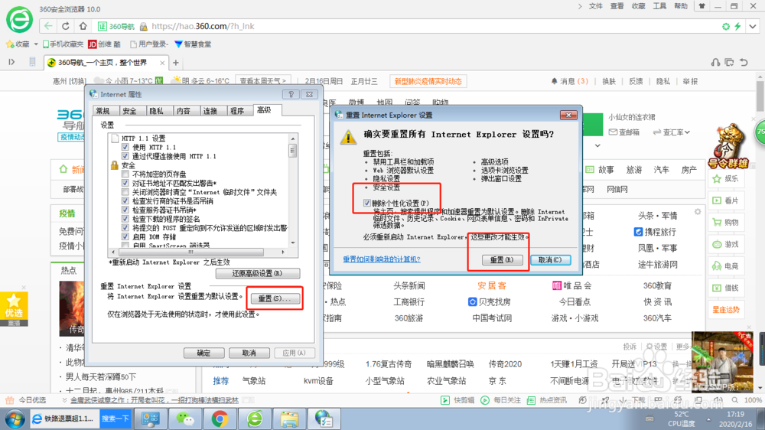Screen dimensions: 765x430
Task: Uncheck 删除个性化设置 checkbox
Action: click(x=367, y=203)
